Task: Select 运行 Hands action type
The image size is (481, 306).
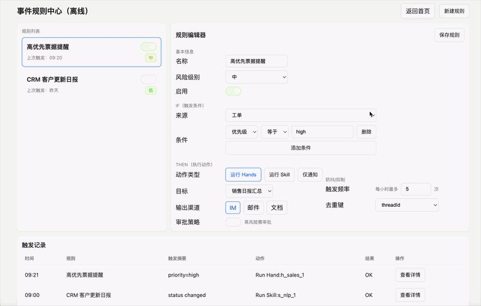Action: [244, 174]
